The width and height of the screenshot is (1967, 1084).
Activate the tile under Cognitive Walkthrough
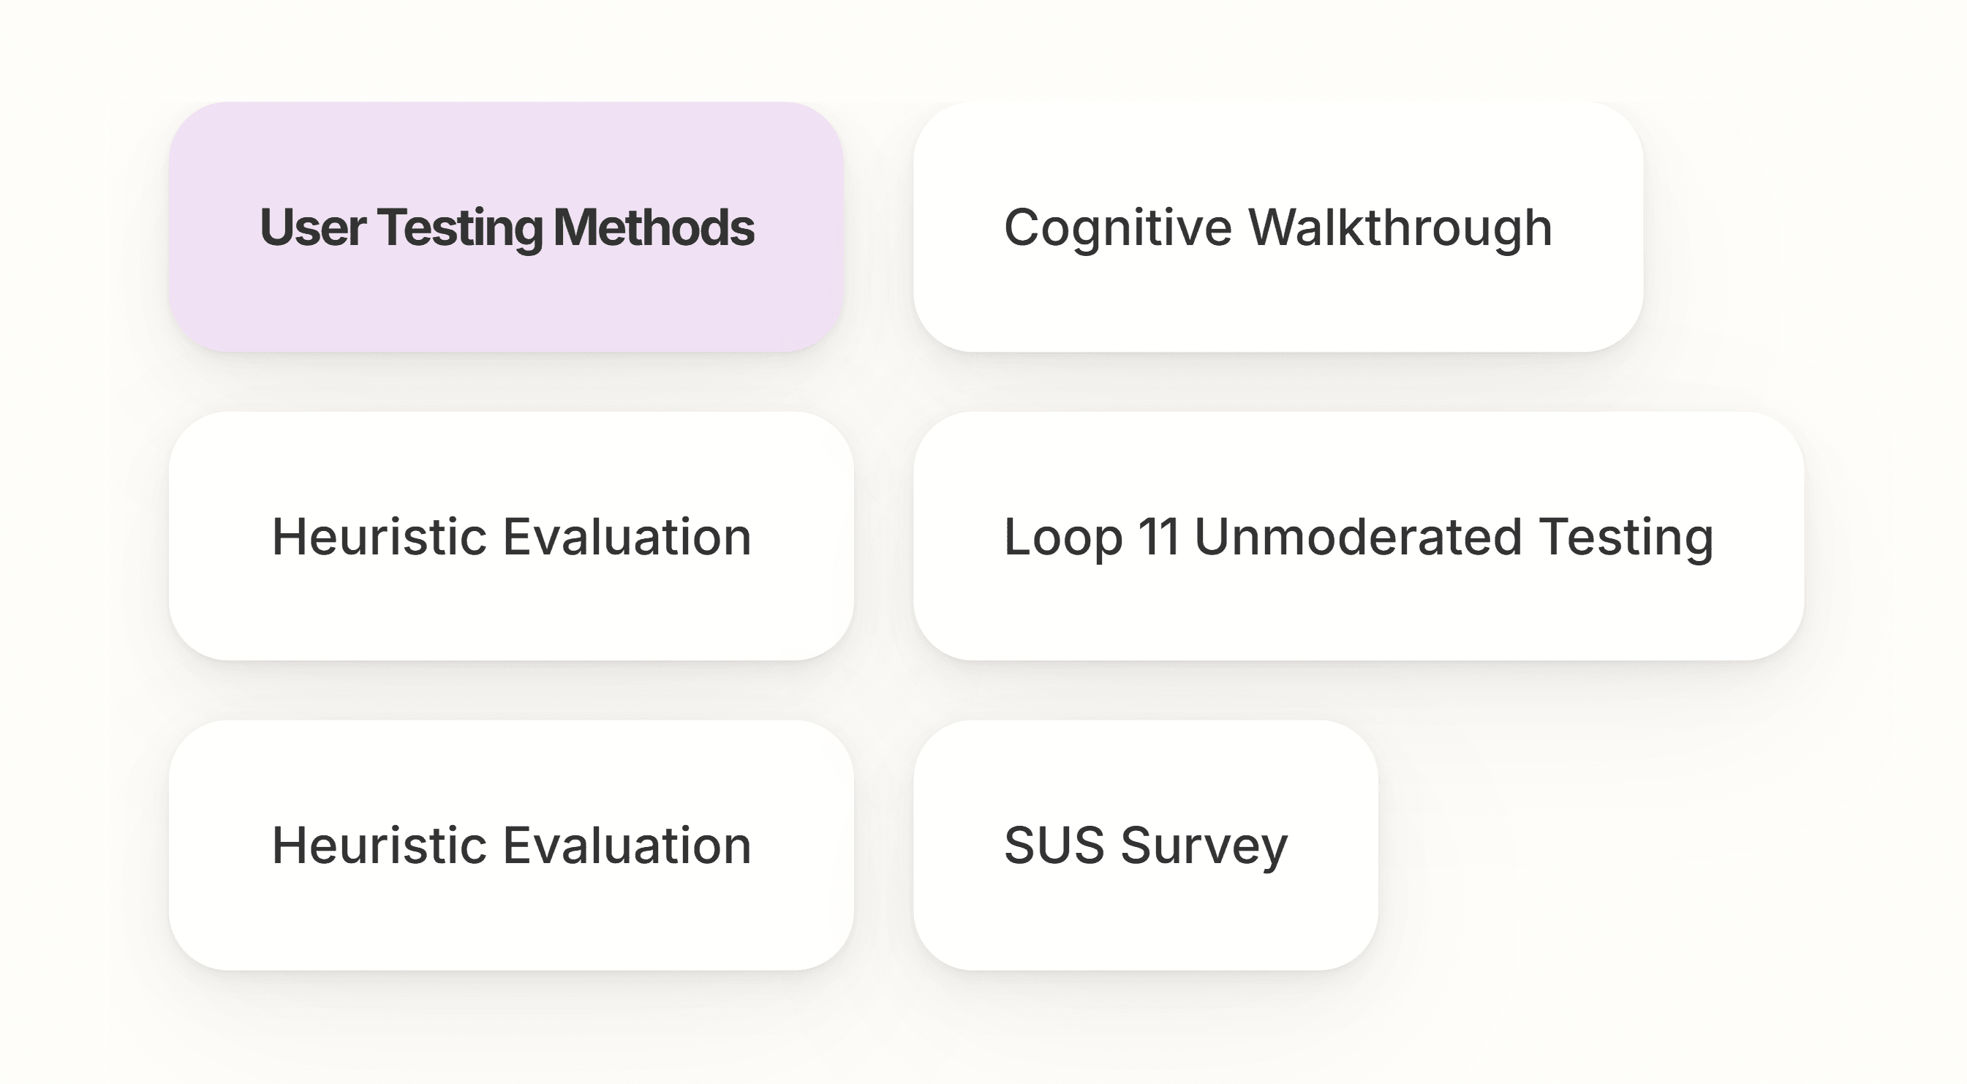[x=1359, y=536]
